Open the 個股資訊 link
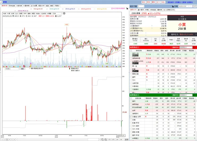This screenshot has height=141, width=197. (x=171, y=2)
